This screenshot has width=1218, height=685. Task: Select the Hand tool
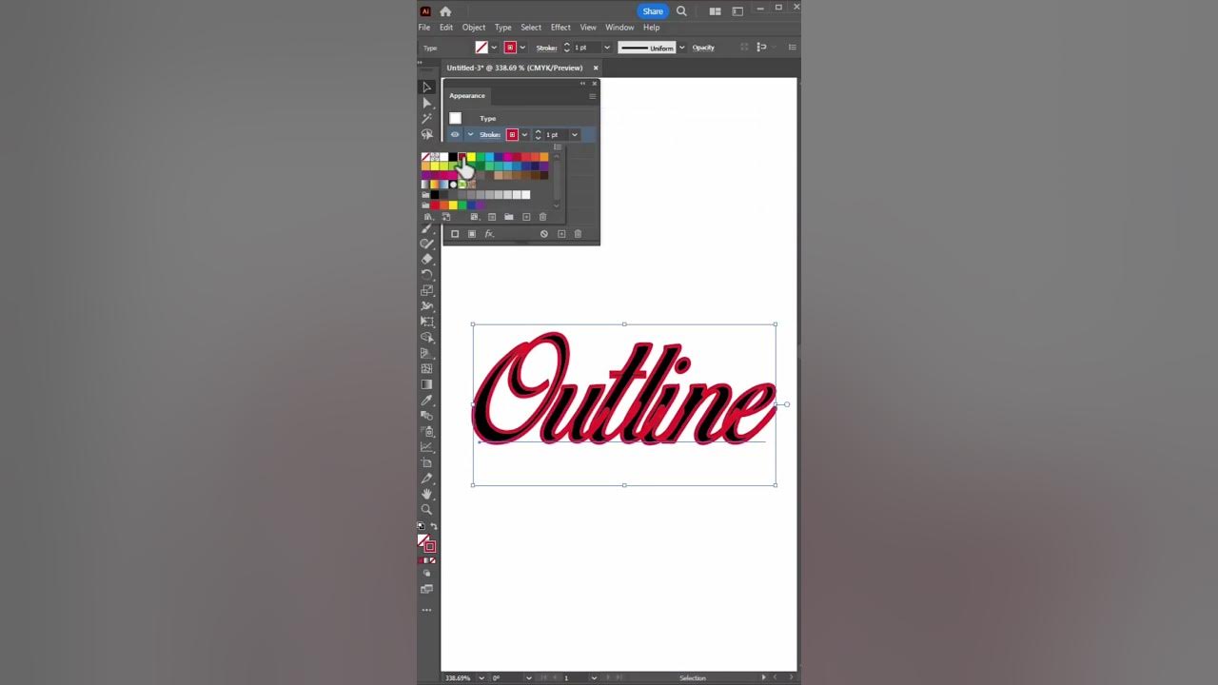(426, 494)
